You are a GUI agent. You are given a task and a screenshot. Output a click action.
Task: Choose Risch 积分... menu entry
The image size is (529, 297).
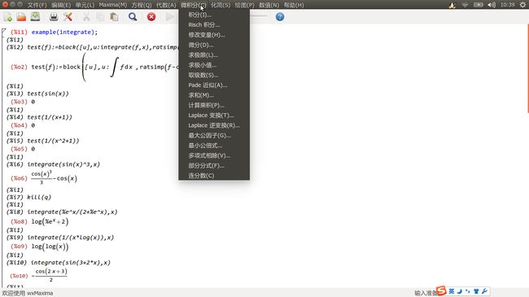[x=214, y=25]
